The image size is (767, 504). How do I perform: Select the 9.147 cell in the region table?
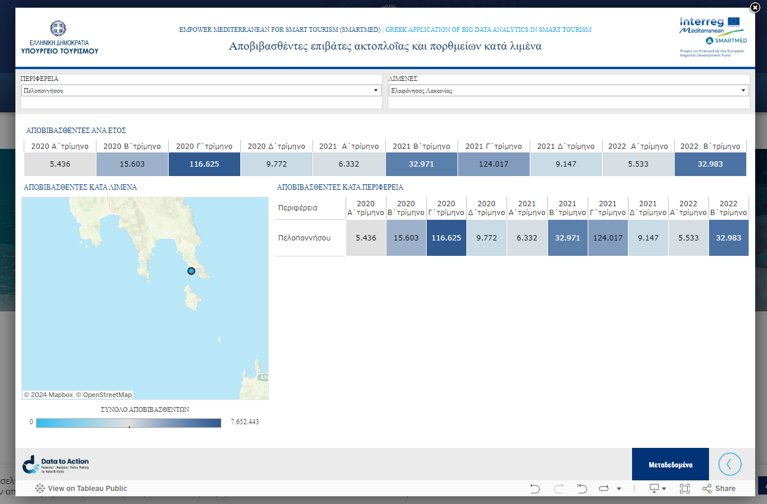648,238
